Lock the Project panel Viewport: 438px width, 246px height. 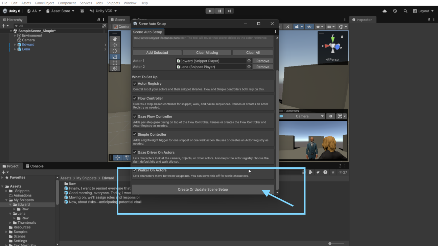pyautogui.click(x=340, y=166)
